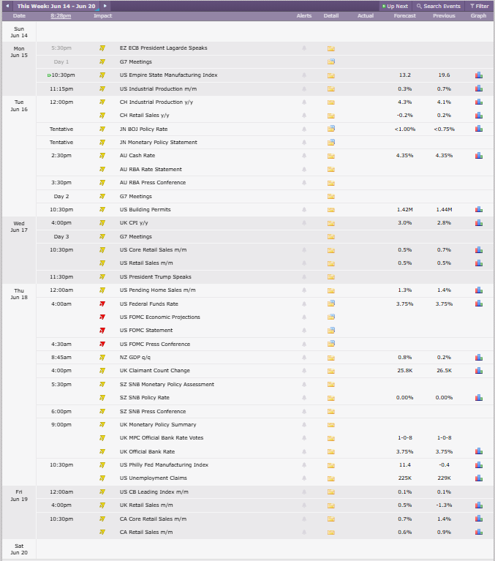495x561 pixels.
Task: Open the Filter menu
Action: 479,6
